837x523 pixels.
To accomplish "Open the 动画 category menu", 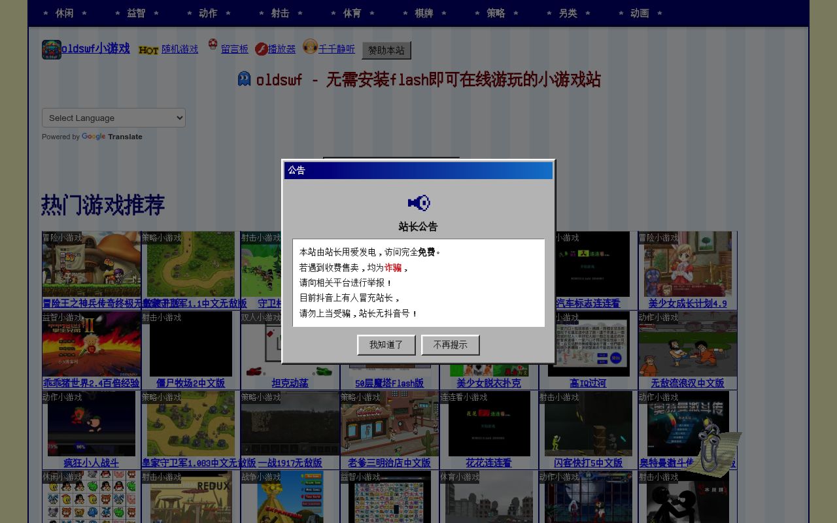I will (x=640, y=13).
